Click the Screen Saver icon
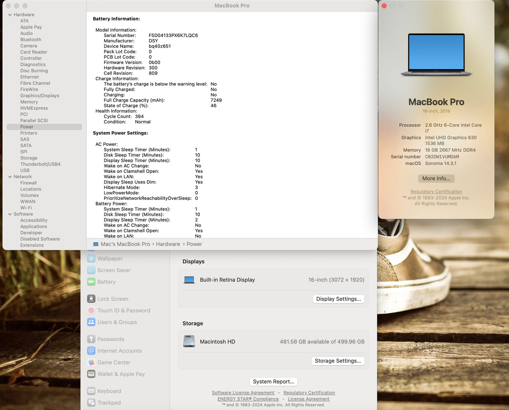This screenshot has width=509, height=410. point(91,270)
